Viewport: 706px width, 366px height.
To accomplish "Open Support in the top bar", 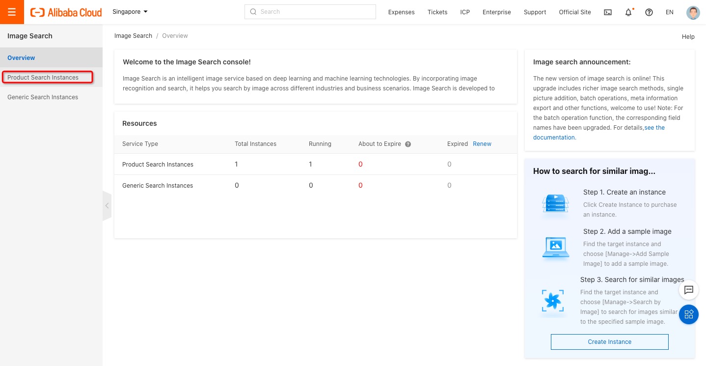I will point(535,12).
